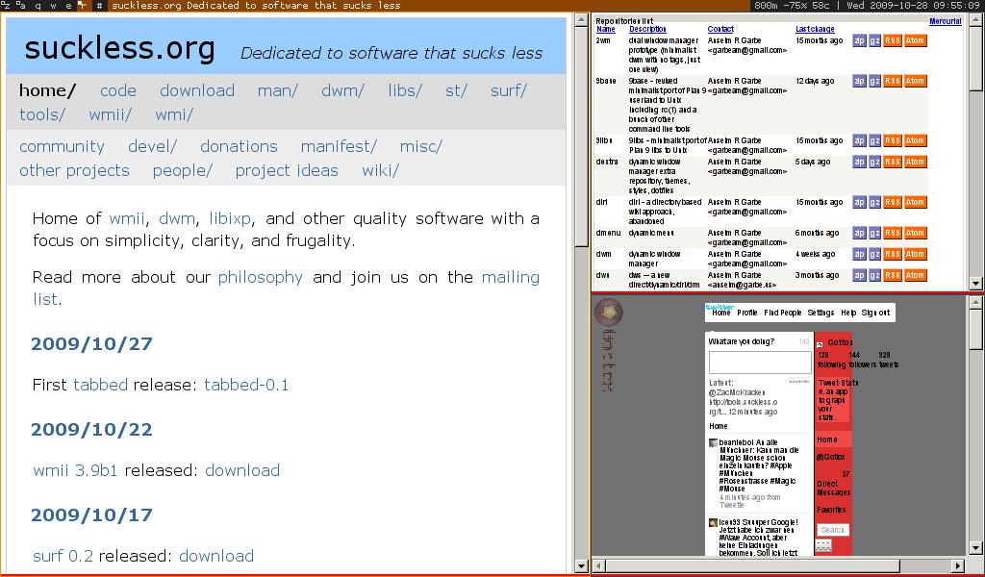Sort repositories by Description column header

647,30
